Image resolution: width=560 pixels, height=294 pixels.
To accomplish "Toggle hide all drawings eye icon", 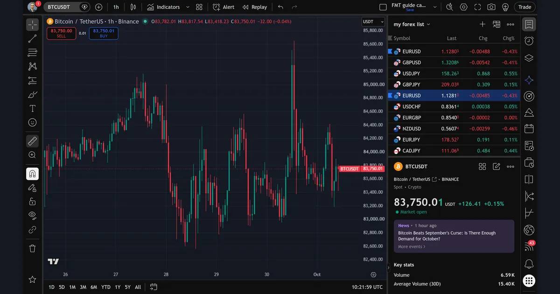I will (32, 215).
